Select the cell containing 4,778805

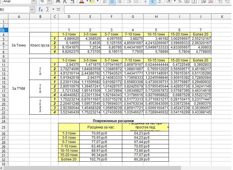pyautogui.click(x=200, y=52)
